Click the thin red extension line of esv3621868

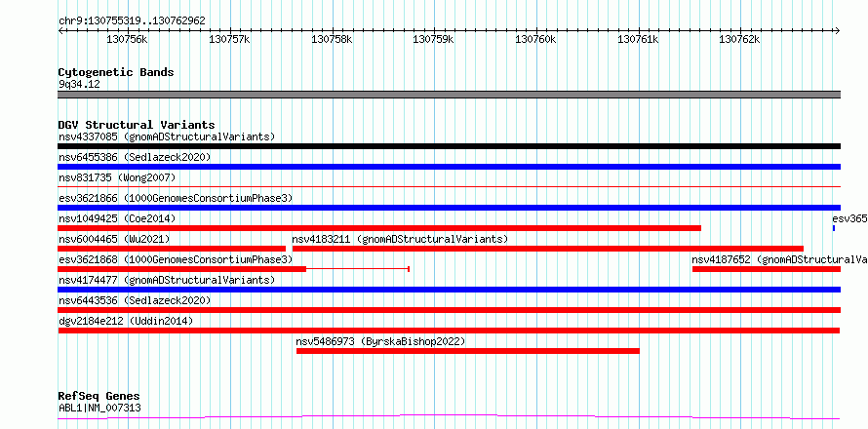358,269
